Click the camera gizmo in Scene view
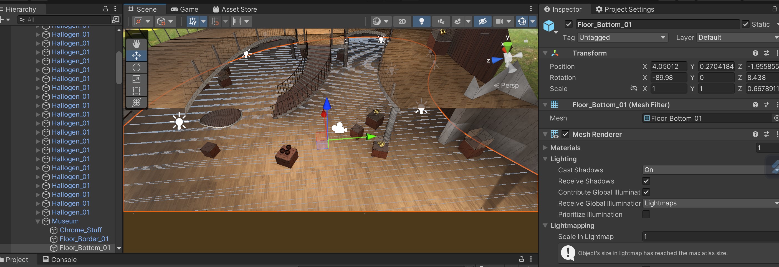Image resolution: width=779 pixels, height=267 pixels. point(339,128)
